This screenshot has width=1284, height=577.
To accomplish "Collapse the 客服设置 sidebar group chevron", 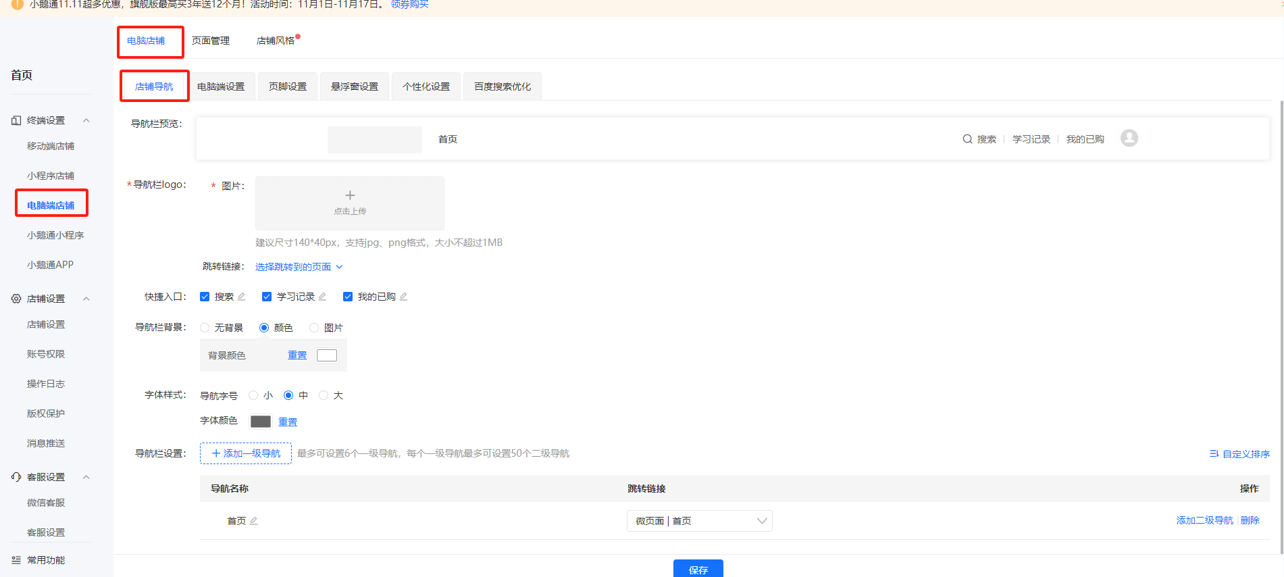I will pos(86,477).
